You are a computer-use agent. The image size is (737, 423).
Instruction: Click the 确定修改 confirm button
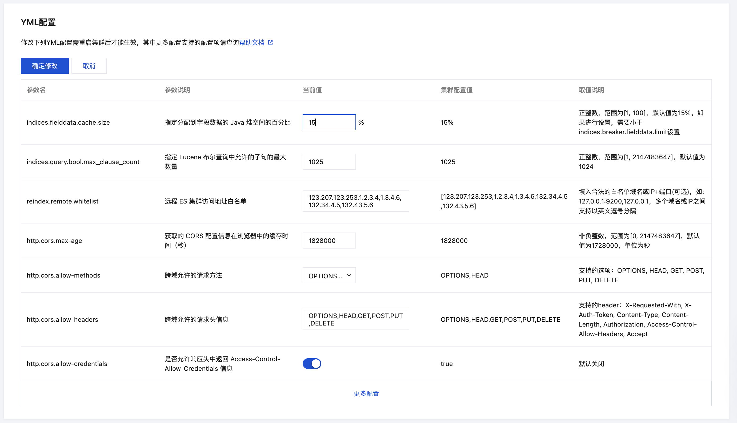(x=45, y=66)
